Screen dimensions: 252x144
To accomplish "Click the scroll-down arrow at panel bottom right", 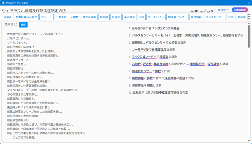I will point(249,141).
